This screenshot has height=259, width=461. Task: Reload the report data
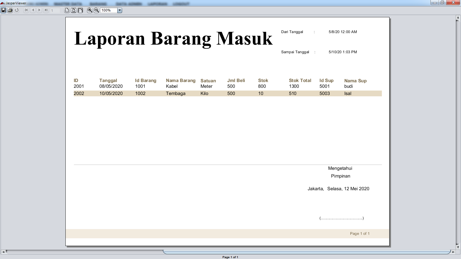click(x=16, y=10)
